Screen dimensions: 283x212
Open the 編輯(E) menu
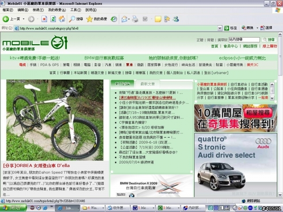[x=23, y=10]
